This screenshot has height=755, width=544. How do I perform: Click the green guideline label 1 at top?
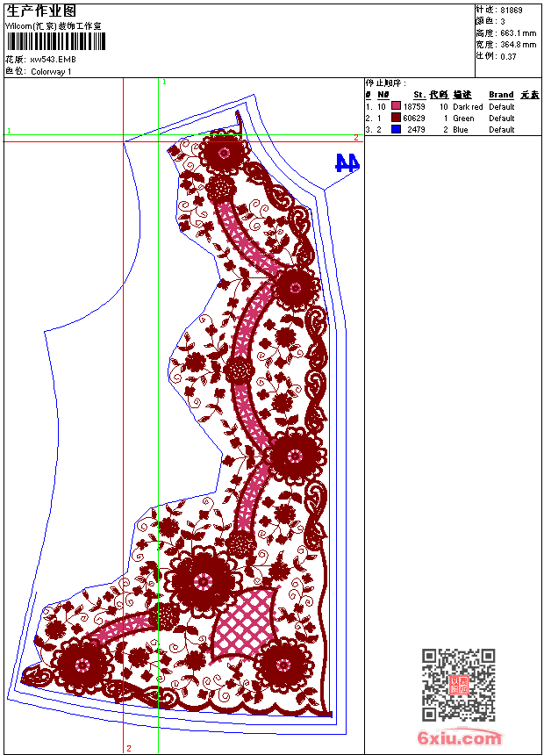164,83
